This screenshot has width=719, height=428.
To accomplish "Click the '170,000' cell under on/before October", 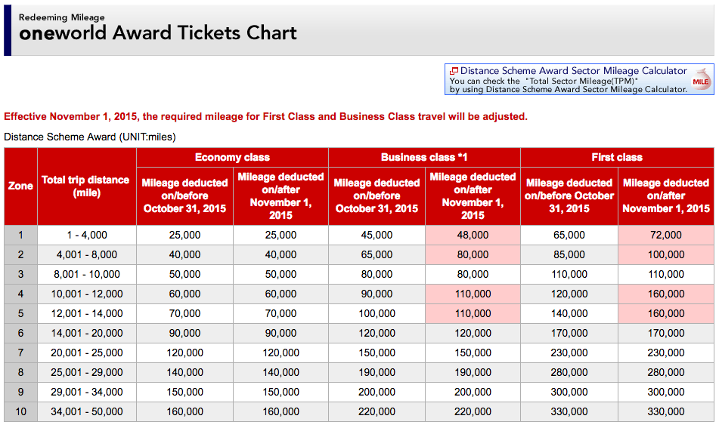I will pos(569,334).
